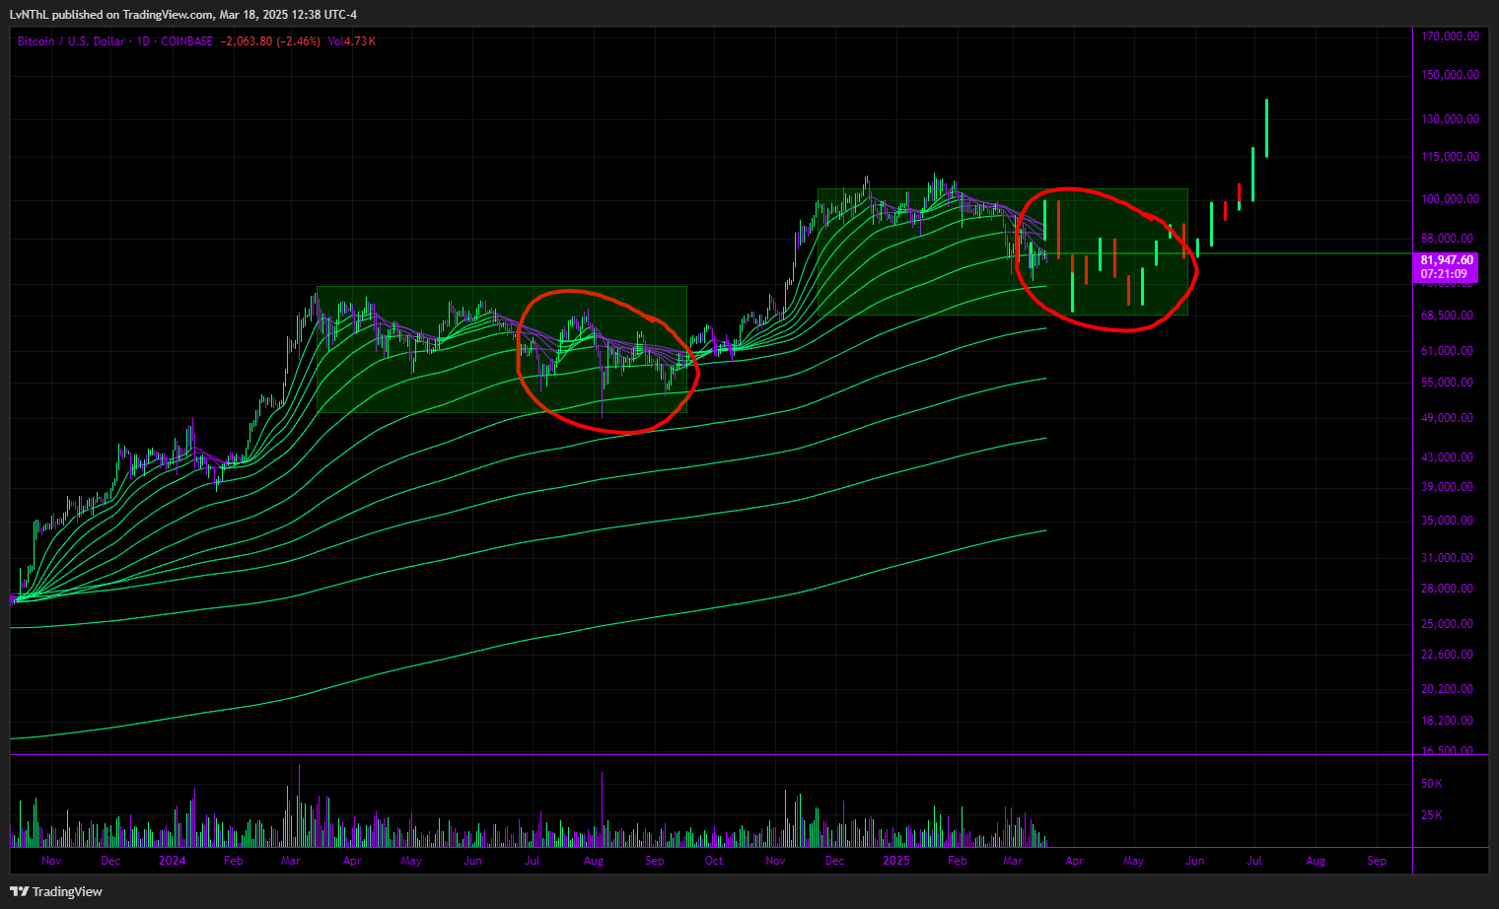Viewport: 1499px width, 909px height.
Task: Click the 39,000.00 price axis label
Action: (1447, 487)
